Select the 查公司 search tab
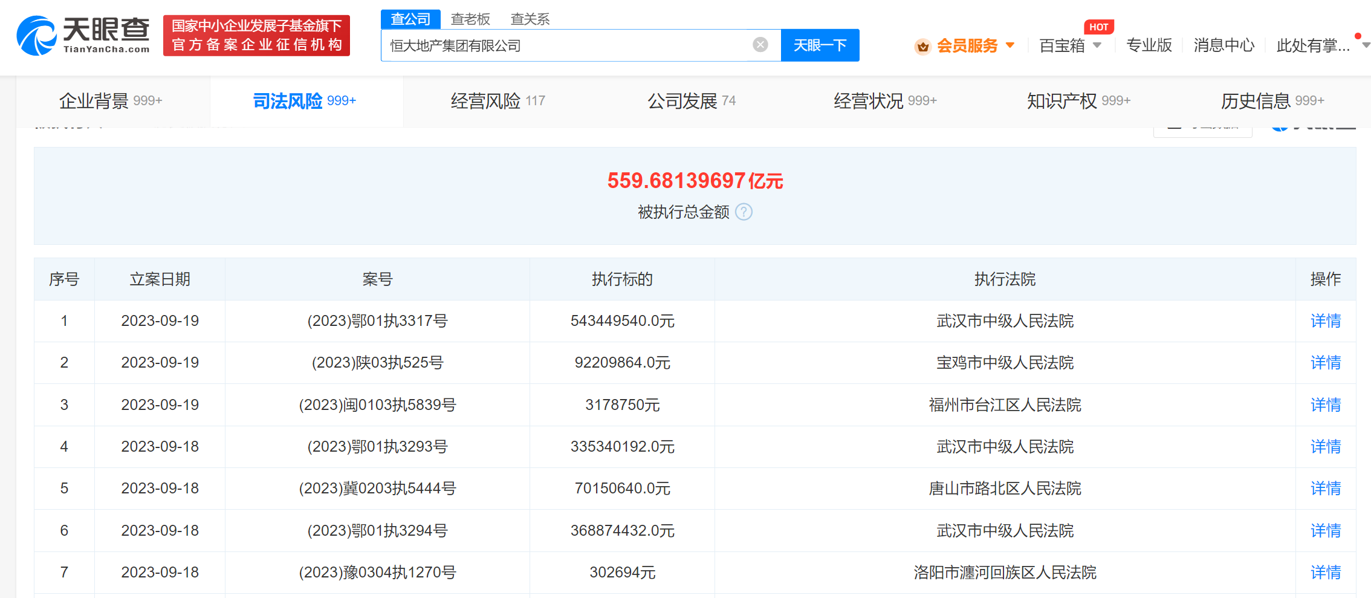Image resolution: width=1371 pixels, height=598 pixels. [410, 19]
